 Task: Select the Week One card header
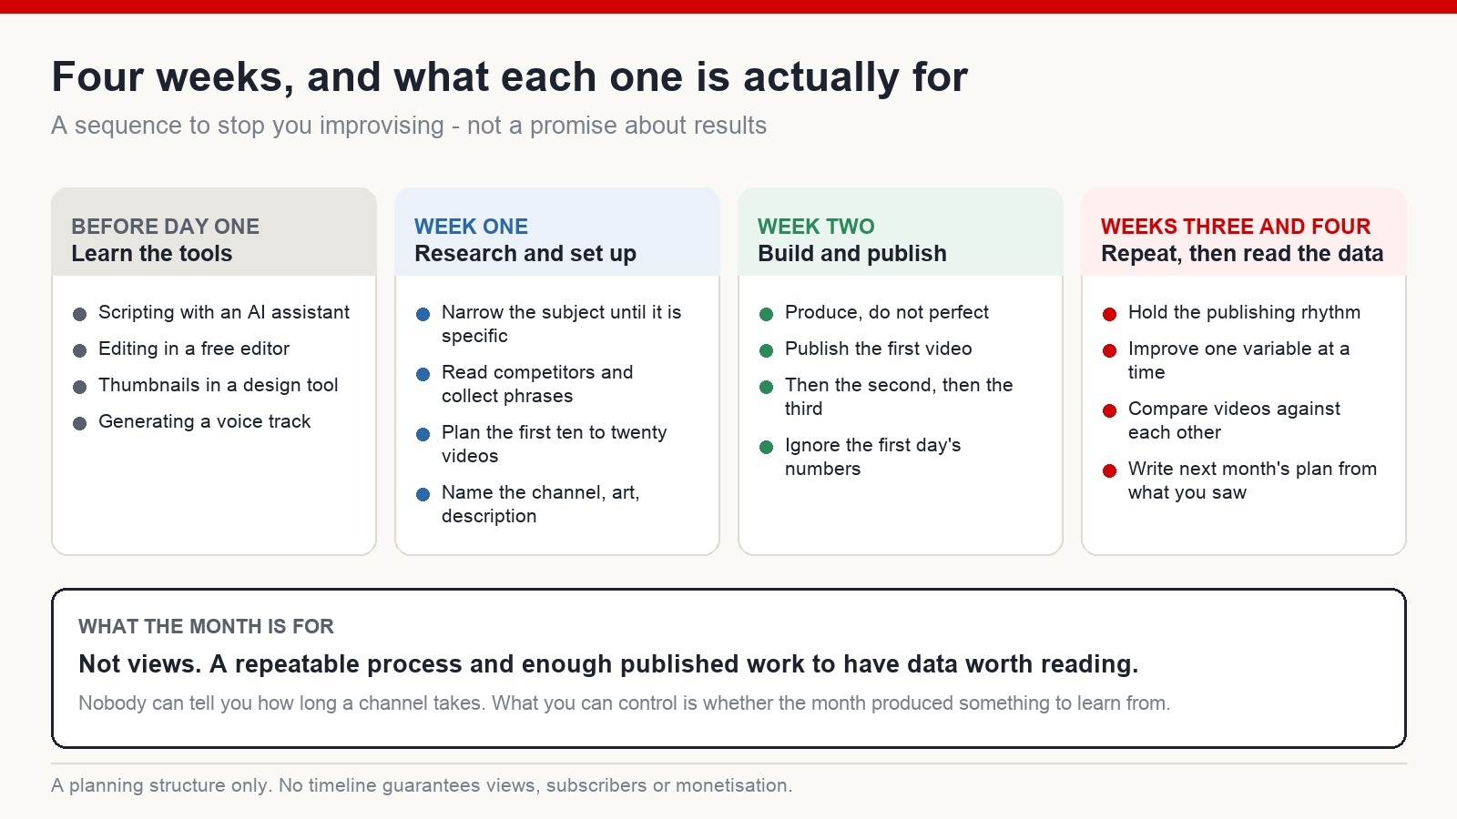[x=557, y=232]
